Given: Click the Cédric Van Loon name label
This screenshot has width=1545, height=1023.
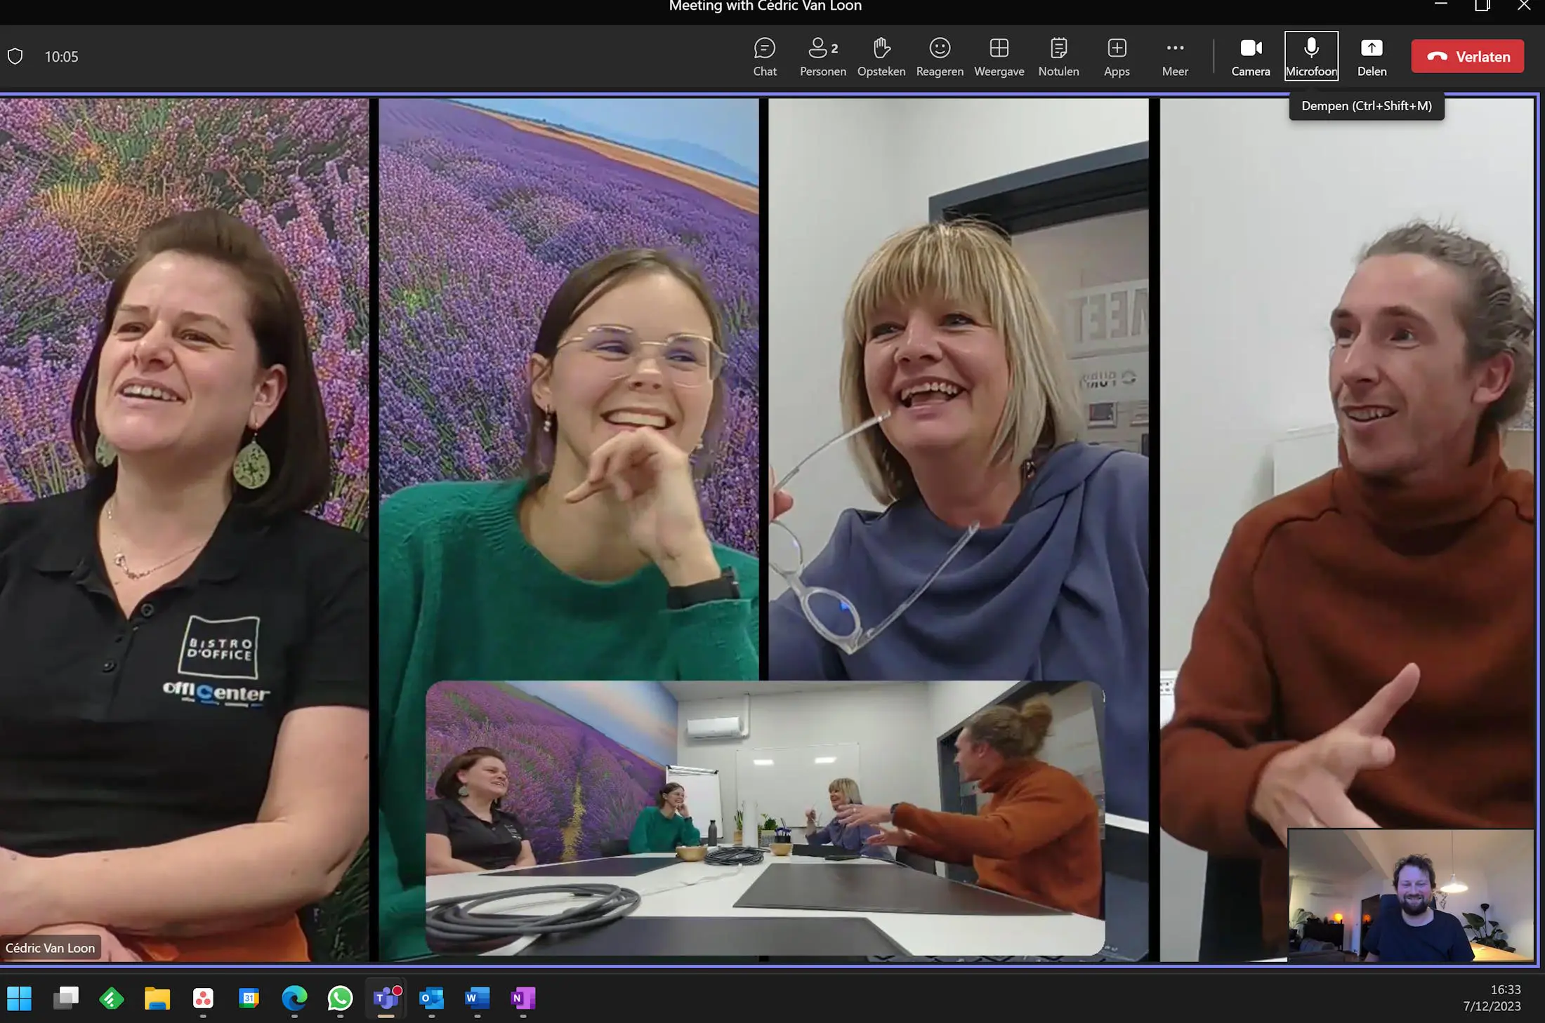Looking at the screenshot, I should pos(50,947).
